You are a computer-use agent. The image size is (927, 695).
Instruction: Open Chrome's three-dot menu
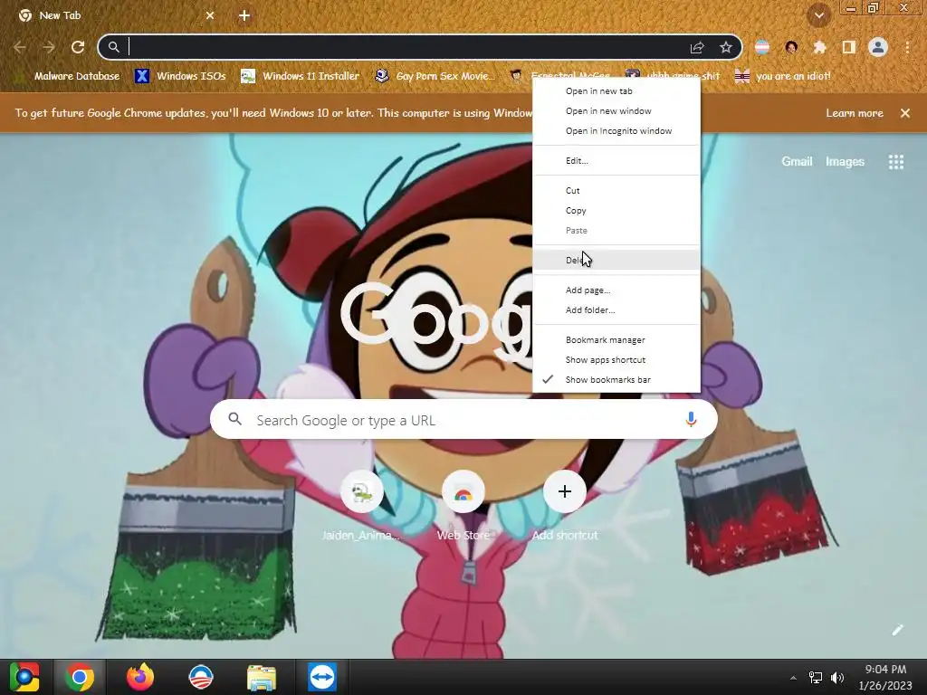click(x=907, y=47)
